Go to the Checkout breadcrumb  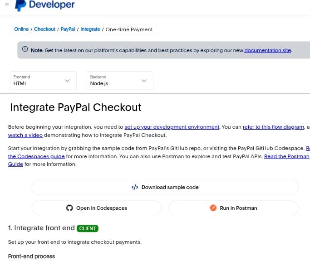44,29
